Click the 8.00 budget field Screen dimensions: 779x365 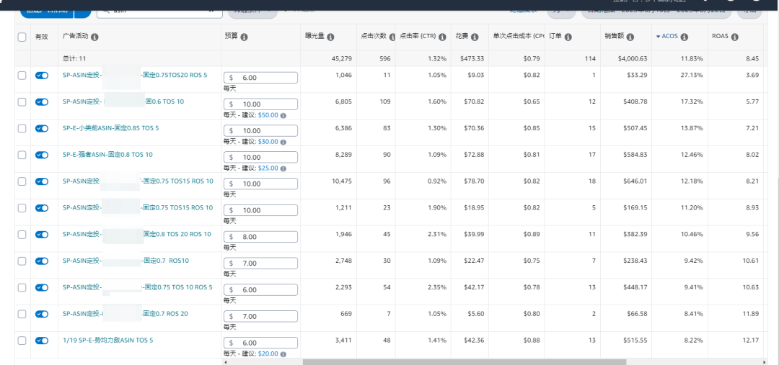[x=261, y=237]
